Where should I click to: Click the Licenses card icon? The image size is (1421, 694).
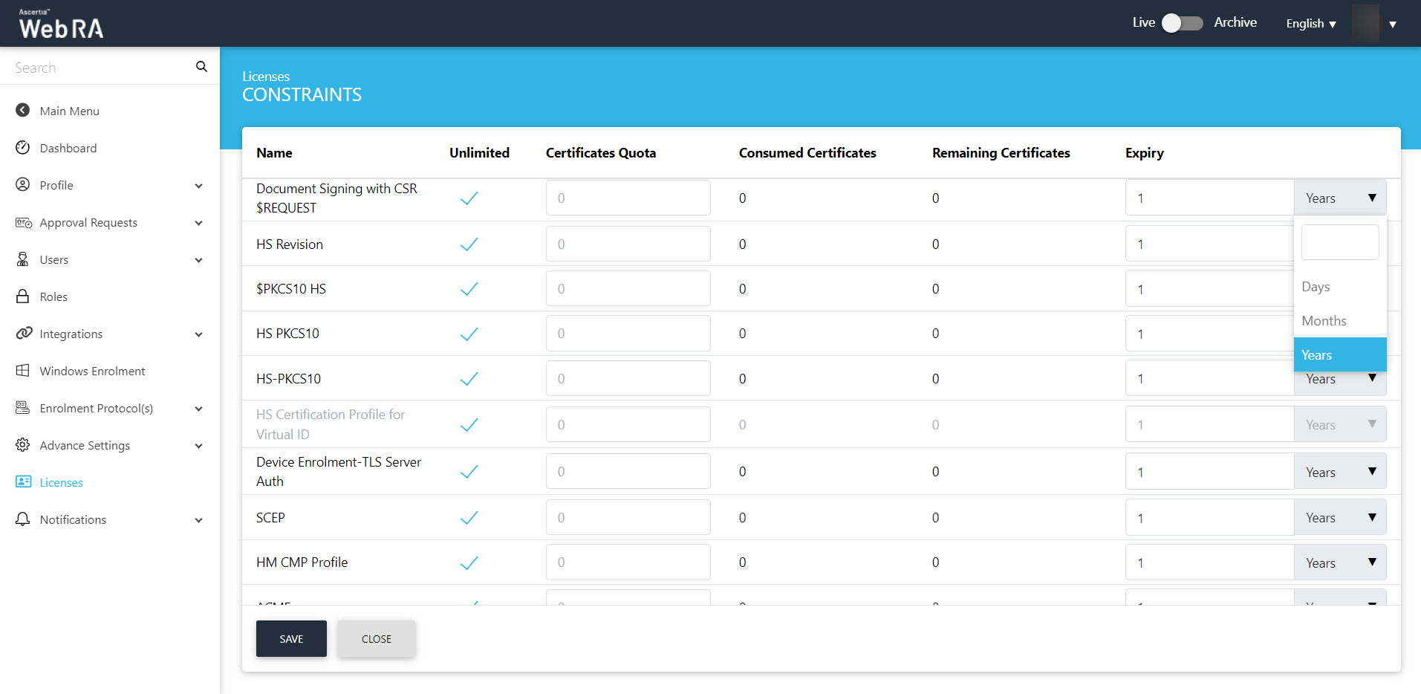(23, 482)
